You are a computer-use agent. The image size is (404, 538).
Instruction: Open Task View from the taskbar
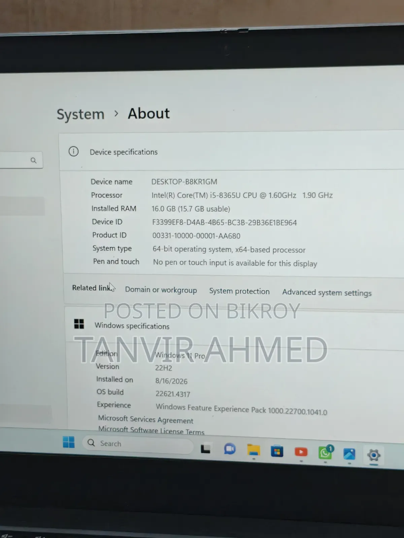206,449
